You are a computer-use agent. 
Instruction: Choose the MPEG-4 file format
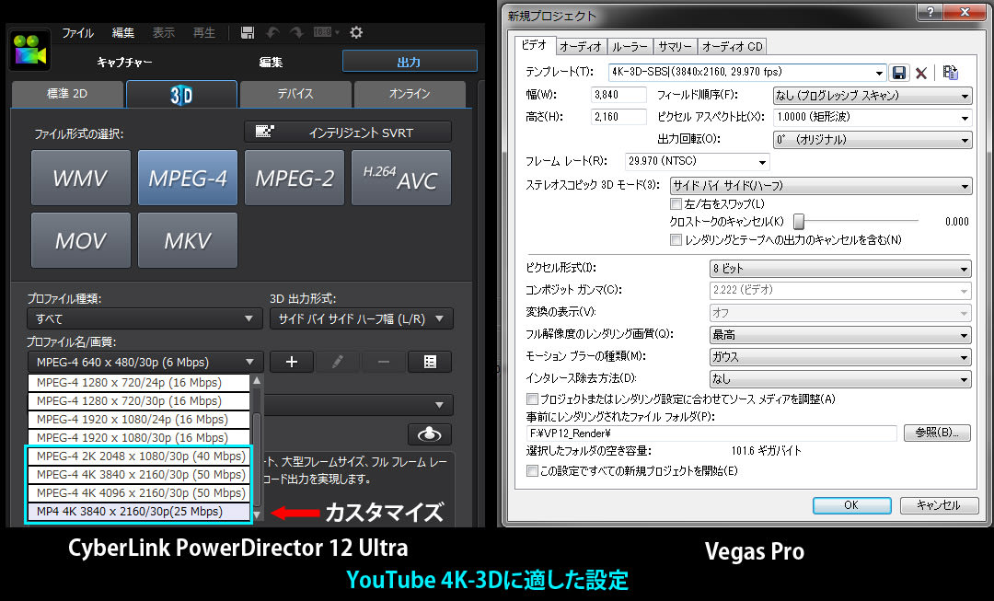tap(188, 178)
